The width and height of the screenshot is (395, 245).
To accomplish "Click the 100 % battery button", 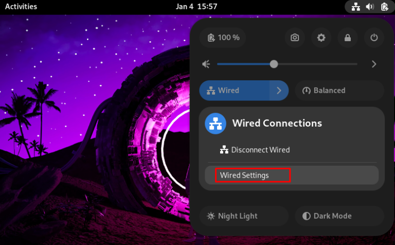I will [223, 38].
